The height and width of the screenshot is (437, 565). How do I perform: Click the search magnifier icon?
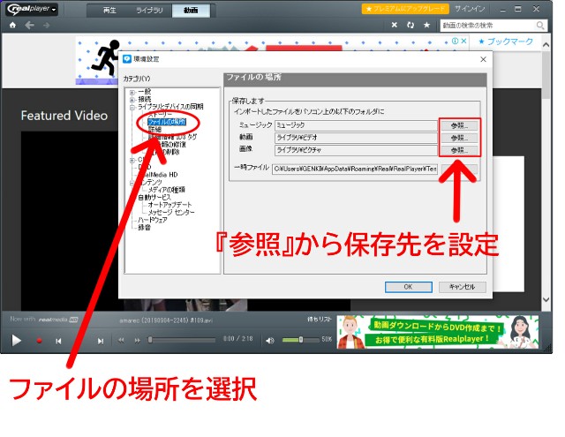coord(540,26)
